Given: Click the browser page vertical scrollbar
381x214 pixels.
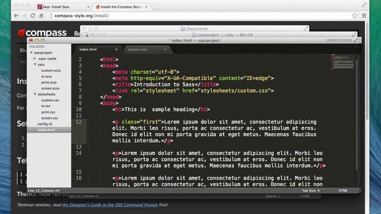Looking at the screenshot, I should 367,70.
